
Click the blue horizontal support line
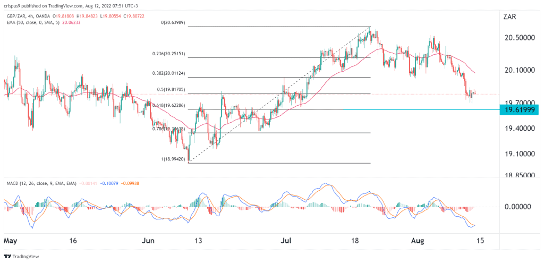pos(421,109)
